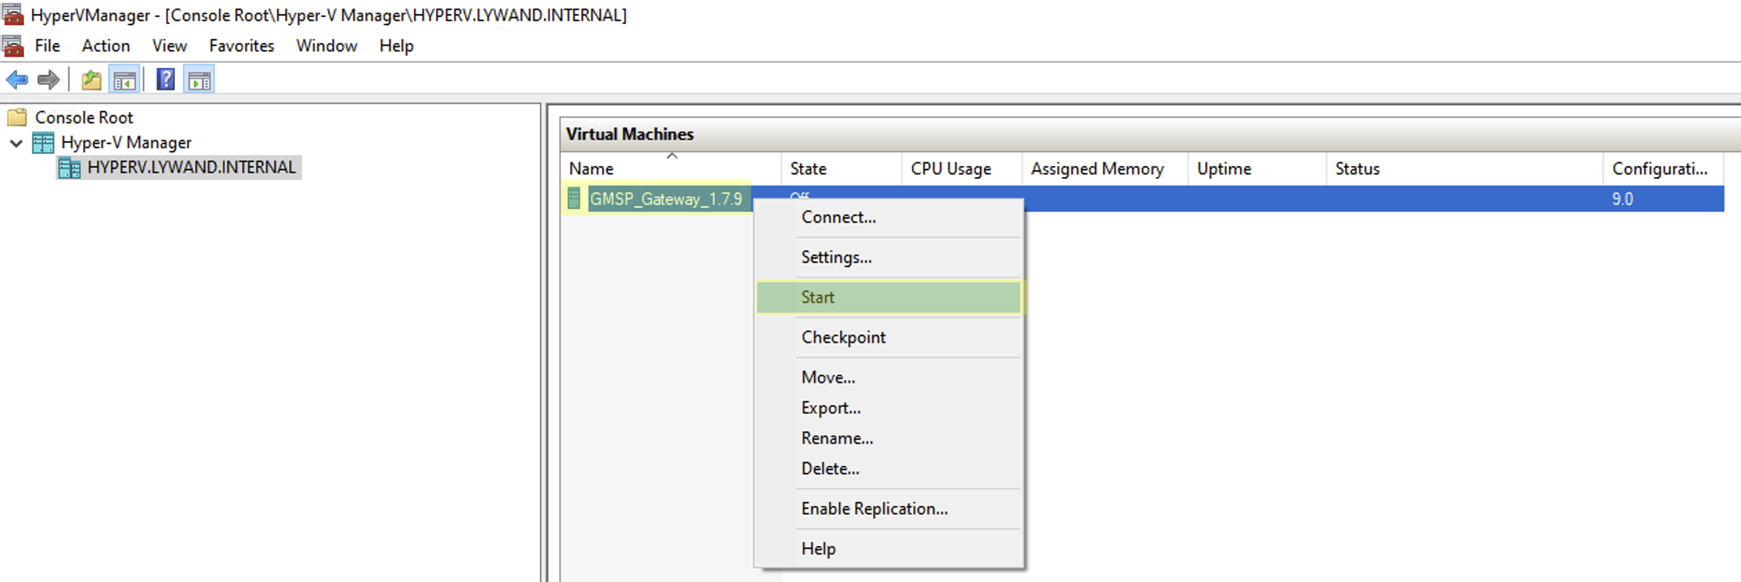Open the Help menu in menu bar
The image size is (1741, 582).
(396, 46)
